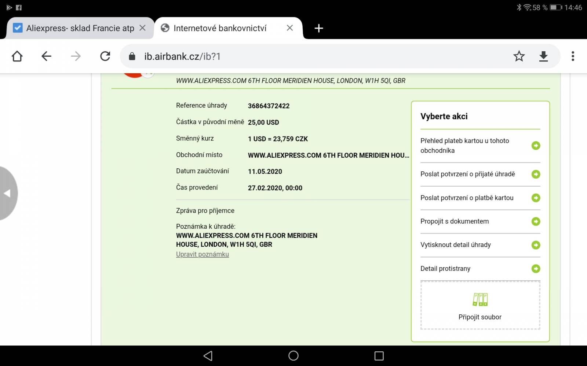Open the browser three-dot menu
587x366 pixels.
[573, 56]
